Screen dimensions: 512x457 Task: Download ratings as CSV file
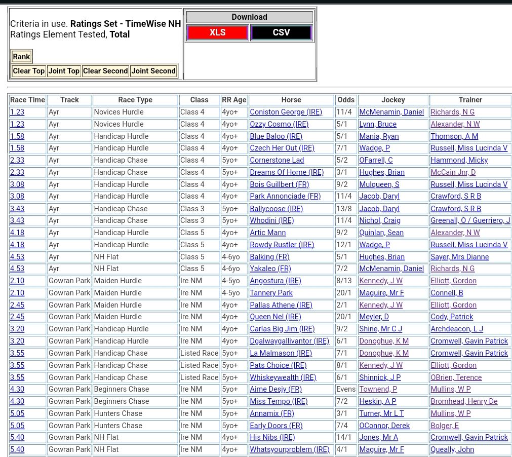[281, 32]
